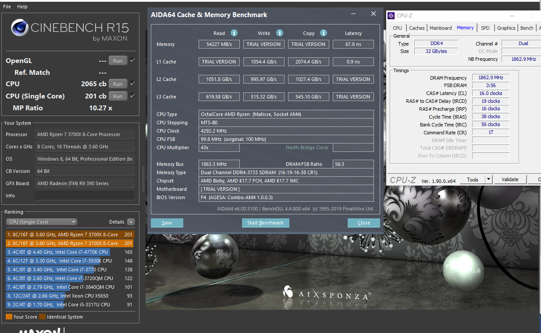Click the Close button in AIDA64

(x=363, y=223)
